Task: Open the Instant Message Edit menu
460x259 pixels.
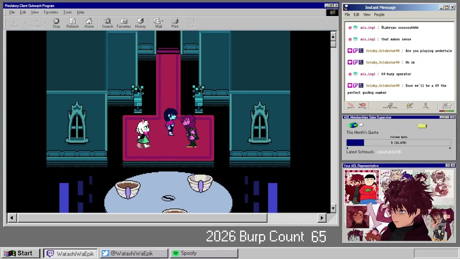Action: pyautogui.click(x=356, y=15)
